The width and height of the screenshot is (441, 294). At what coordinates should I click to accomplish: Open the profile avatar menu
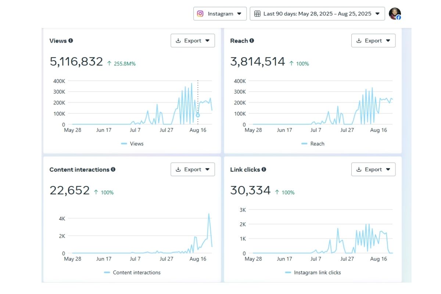click(x=395, y=14)
